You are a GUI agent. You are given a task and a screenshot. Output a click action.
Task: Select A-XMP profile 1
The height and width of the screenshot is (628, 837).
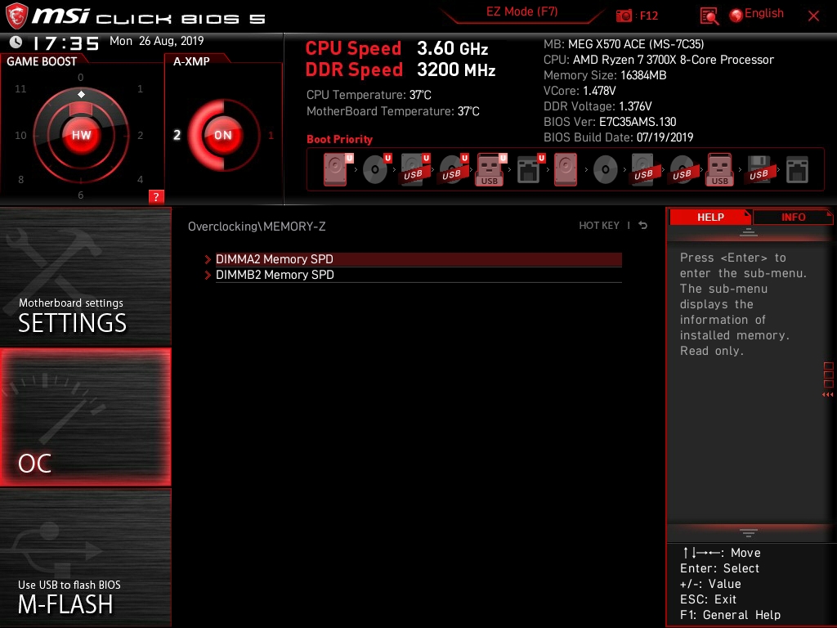click(x=271, y=135)
